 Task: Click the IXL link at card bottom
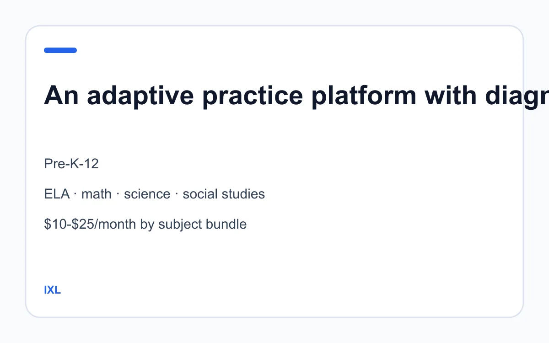tap(52, 290)
